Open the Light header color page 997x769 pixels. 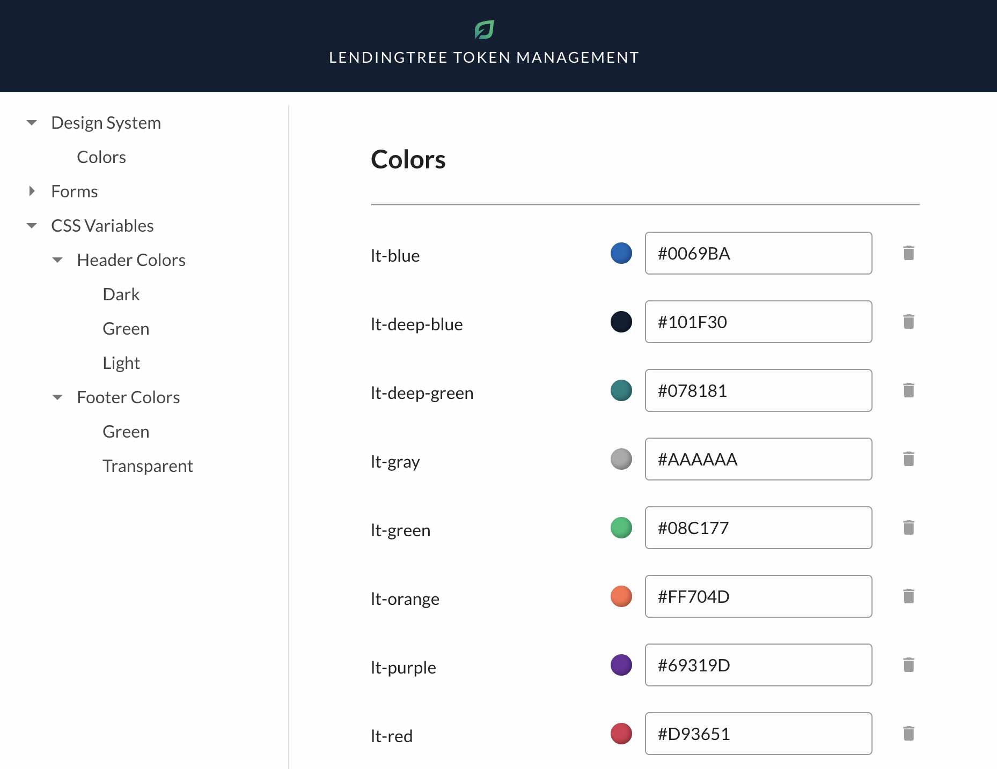click(121, 363)
